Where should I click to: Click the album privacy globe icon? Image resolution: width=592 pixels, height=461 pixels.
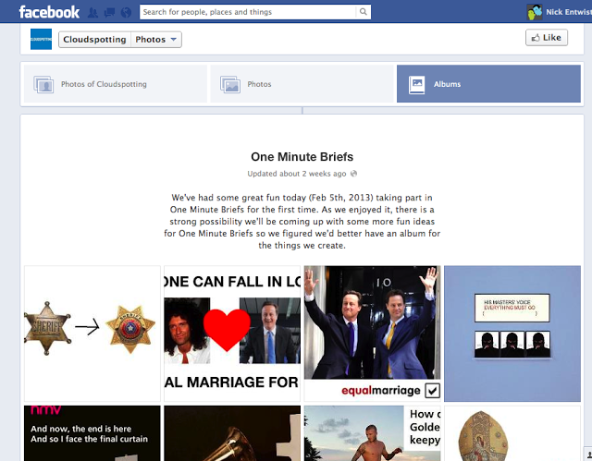pyautogui.click(x=354, y=174)
